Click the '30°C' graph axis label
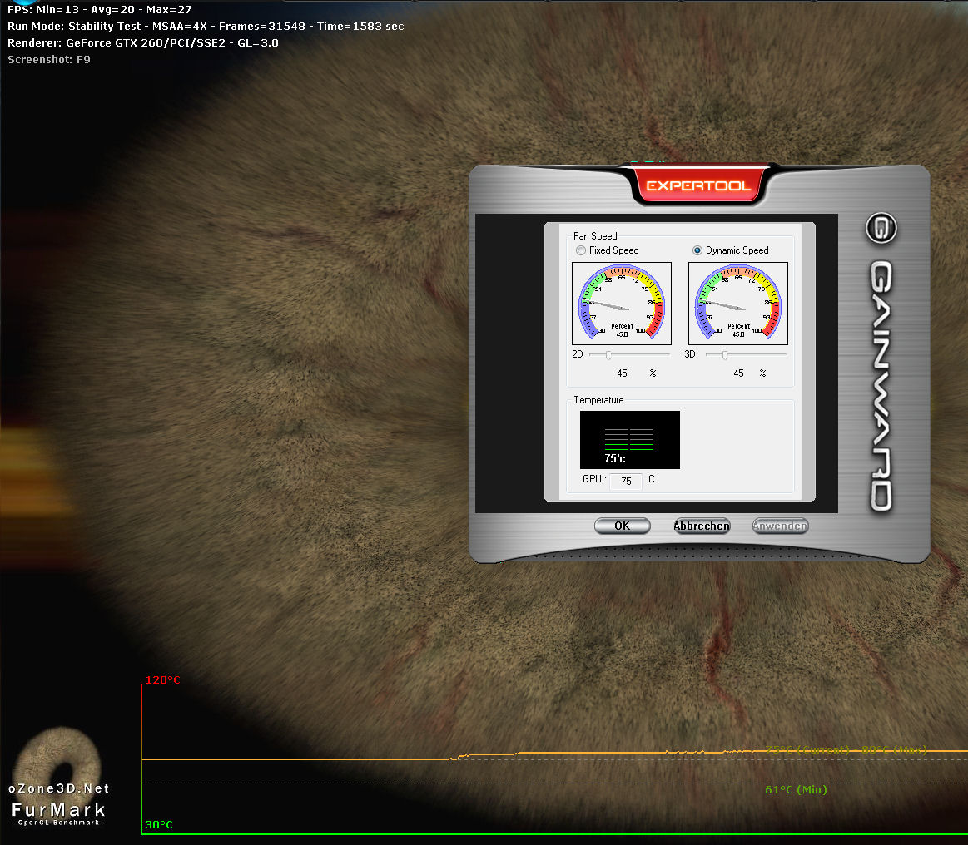Image resolution: width=968 pixels, height=845 pixels. pyautogui.click(x=159, y=825)
